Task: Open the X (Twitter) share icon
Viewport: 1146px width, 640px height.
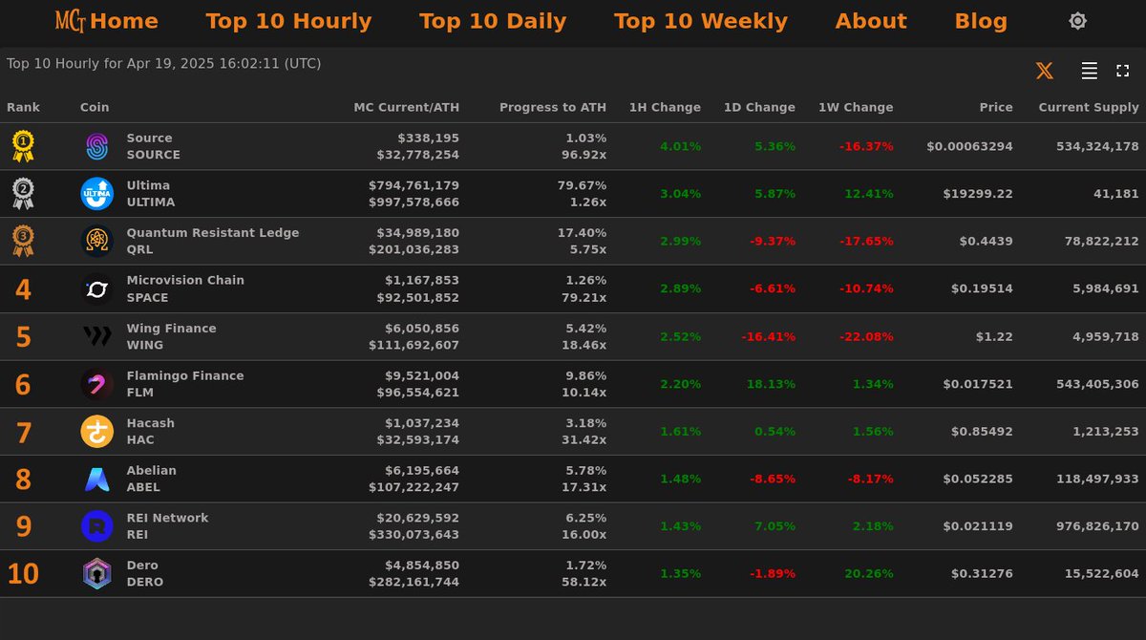Action: tap(1044, 71)
